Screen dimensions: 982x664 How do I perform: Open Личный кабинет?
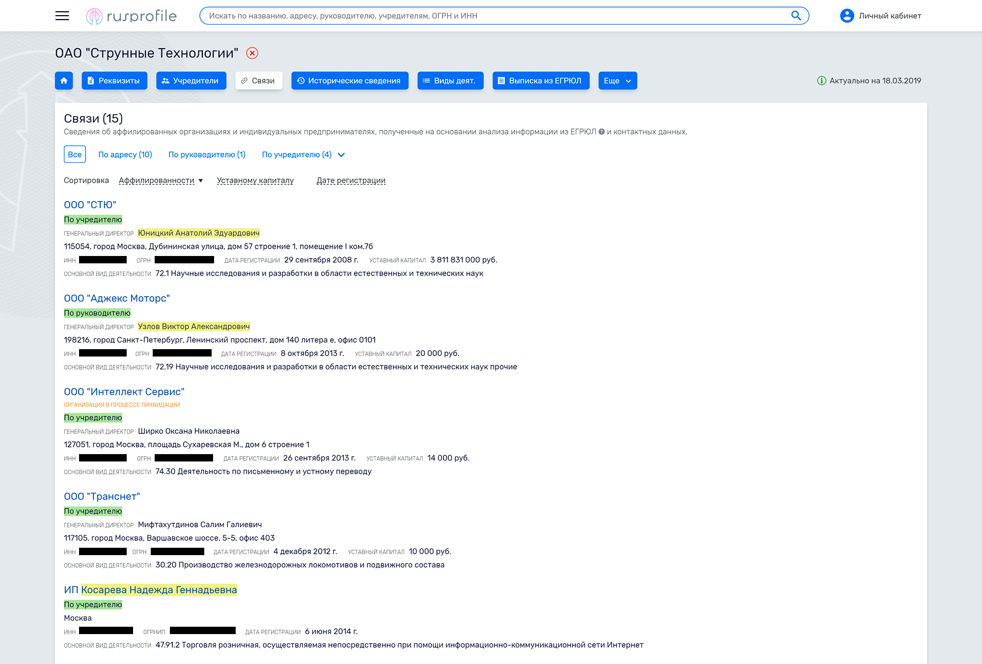click(x=890, y=16)
